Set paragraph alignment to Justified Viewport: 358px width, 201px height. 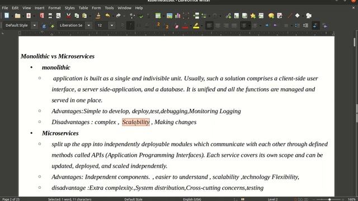pyautogui.click(x=234, y=26)
